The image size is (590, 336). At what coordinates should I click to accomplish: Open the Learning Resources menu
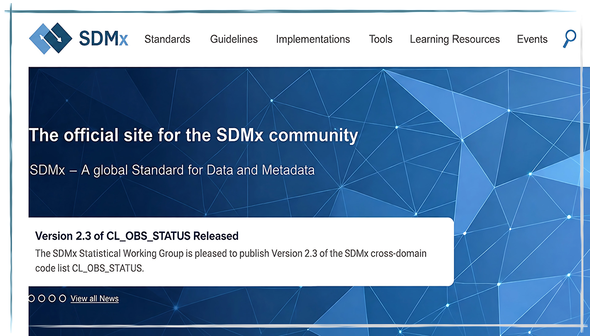coord(455,39)
